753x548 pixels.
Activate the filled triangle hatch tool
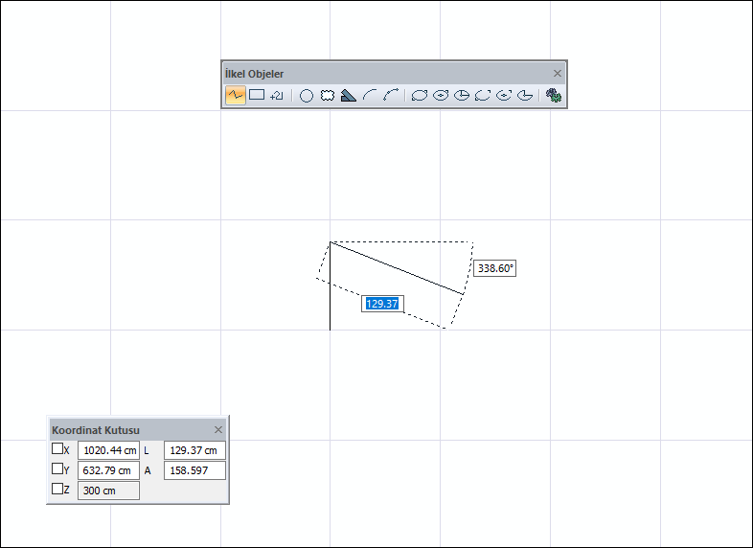click(x=349, y=95)
